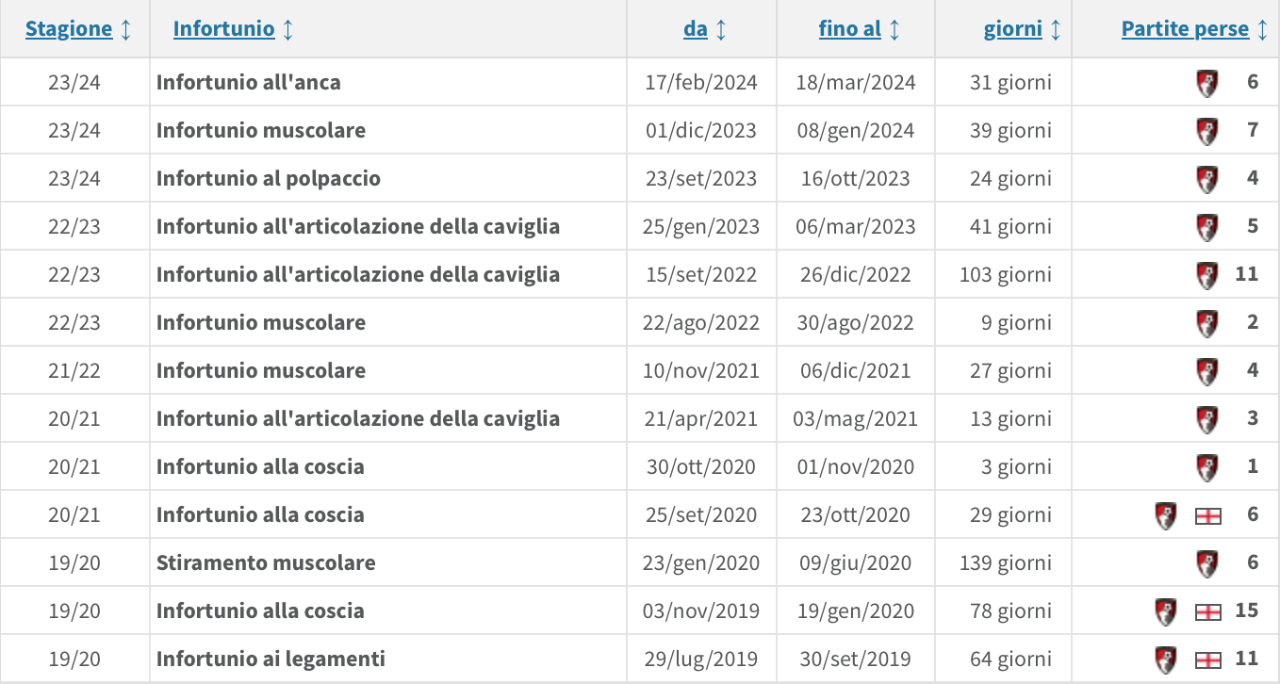
Task: Sort the table by the 'da' column header
Action: (695, 29)
